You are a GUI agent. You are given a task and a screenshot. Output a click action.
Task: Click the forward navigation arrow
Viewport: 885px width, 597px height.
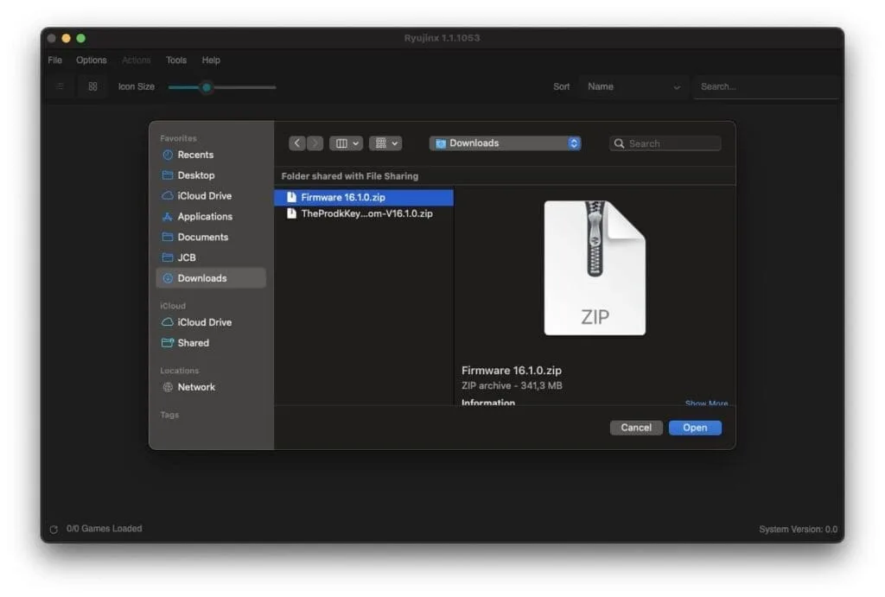(315, 143)
